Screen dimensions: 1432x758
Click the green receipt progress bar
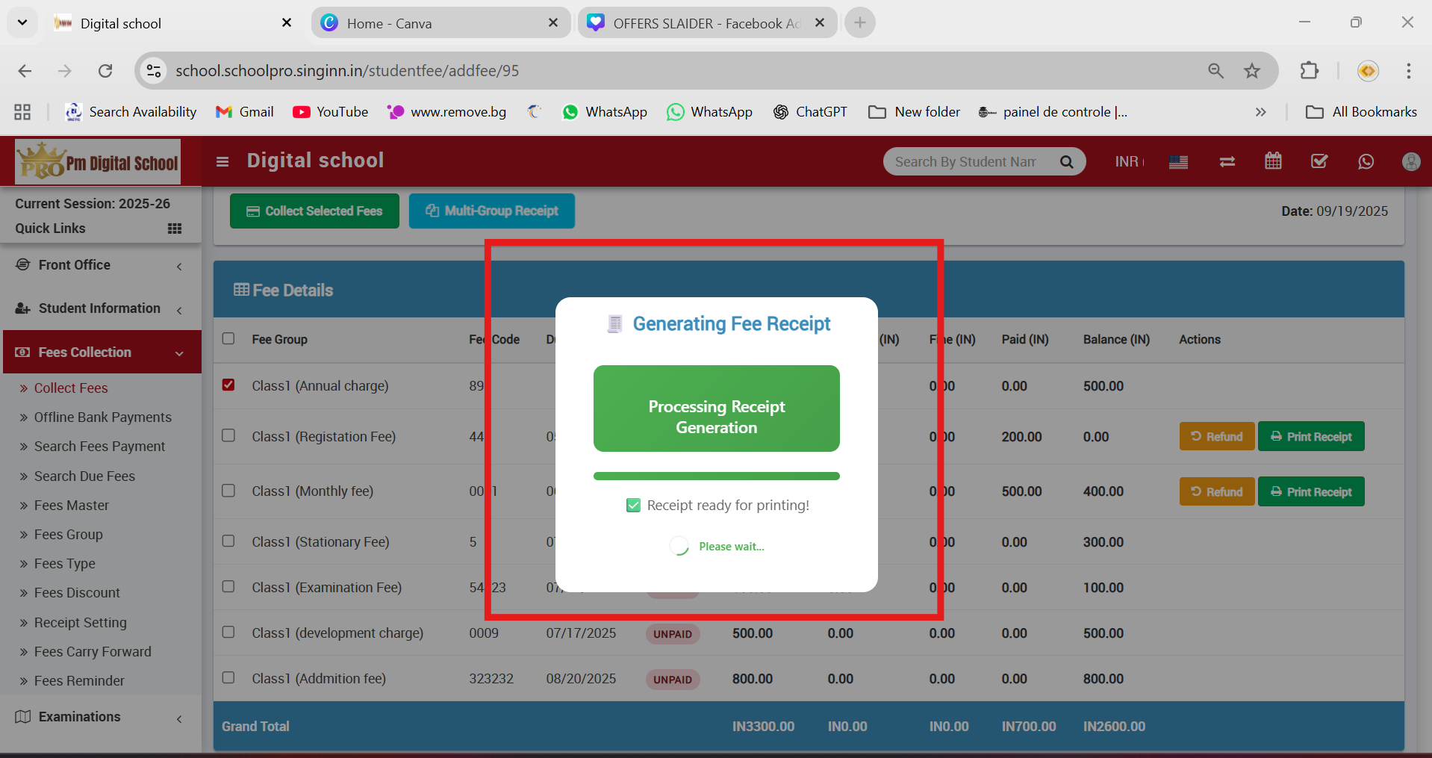pyautogui.click(x=716, y=476)
